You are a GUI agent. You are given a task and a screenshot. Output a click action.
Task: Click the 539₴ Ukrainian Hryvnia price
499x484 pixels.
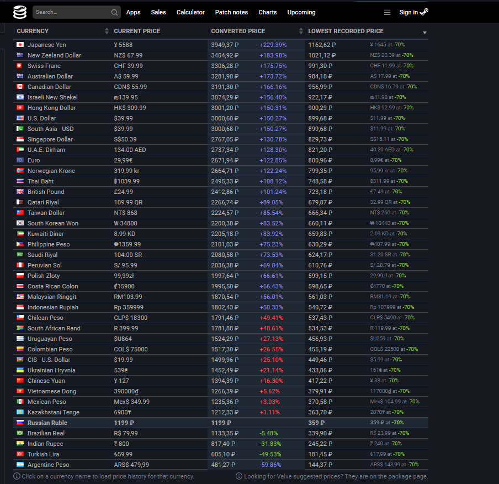(x=121, y=370)
